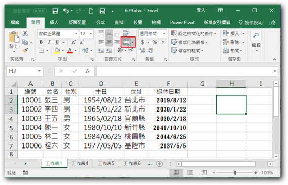Open Conditional Formatting dropdown
The height and width of the screenshot is (185, 288).
(194, 34)
